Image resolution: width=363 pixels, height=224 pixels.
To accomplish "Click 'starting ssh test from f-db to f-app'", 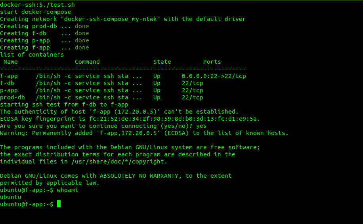I will pos(64,105).
